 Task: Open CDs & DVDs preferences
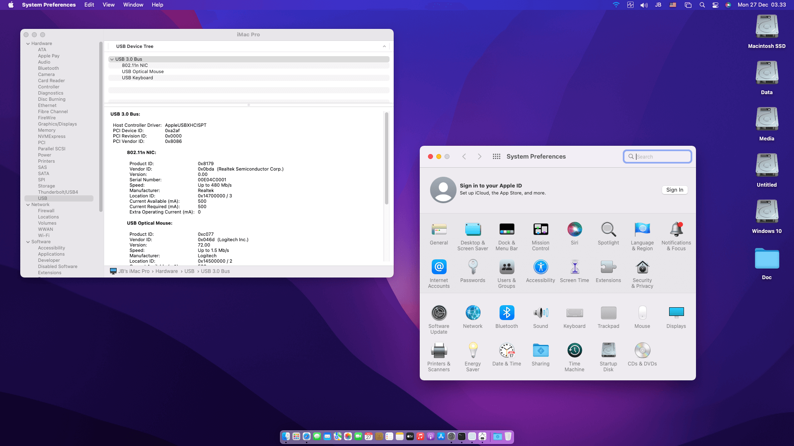pyautogui.click(x=642, y=355)
